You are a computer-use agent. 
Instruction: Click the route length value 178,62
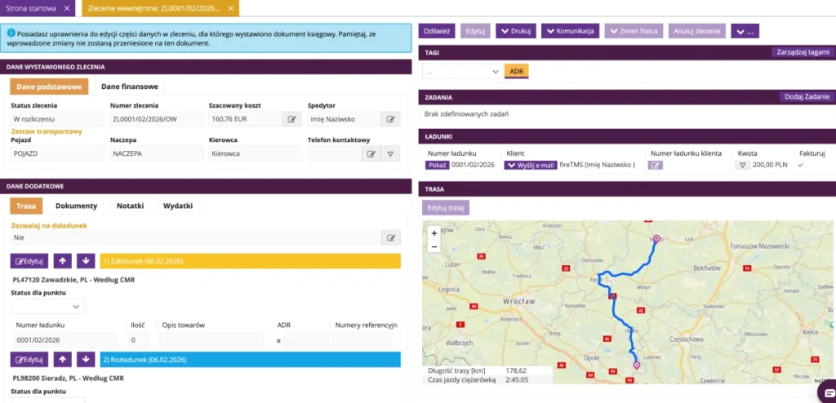[x=516, y=370]
